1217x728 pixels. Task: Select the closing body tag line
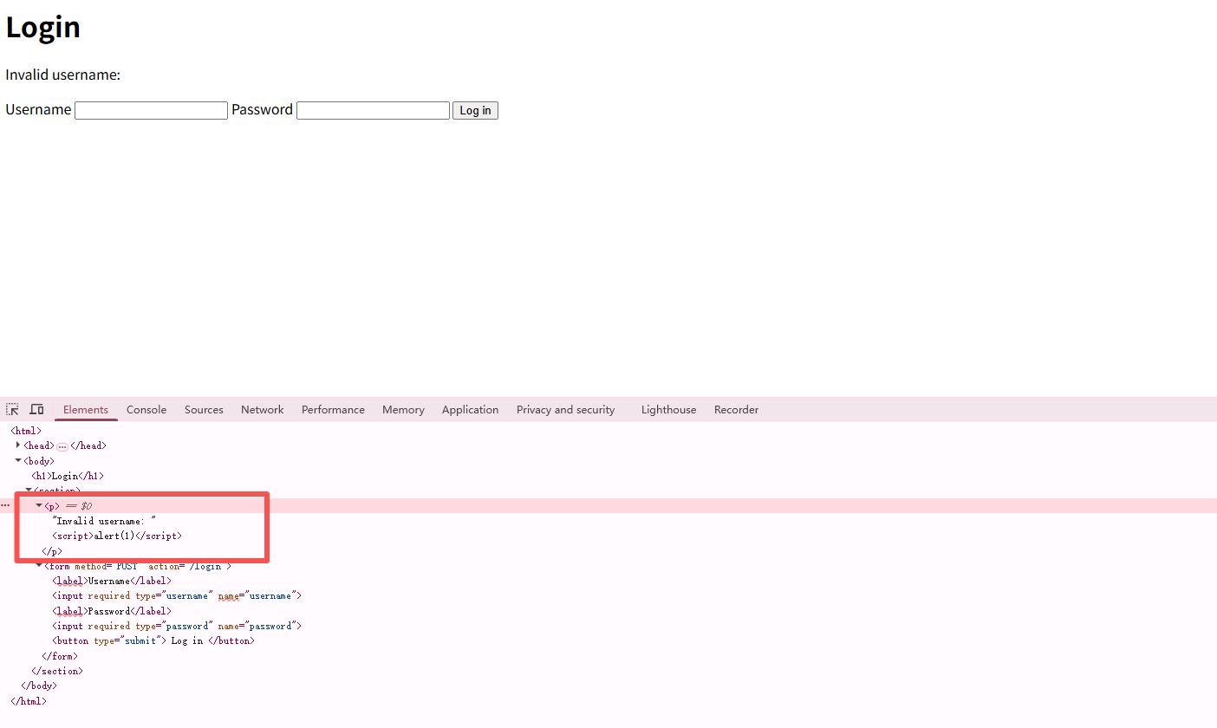[39, 686]
